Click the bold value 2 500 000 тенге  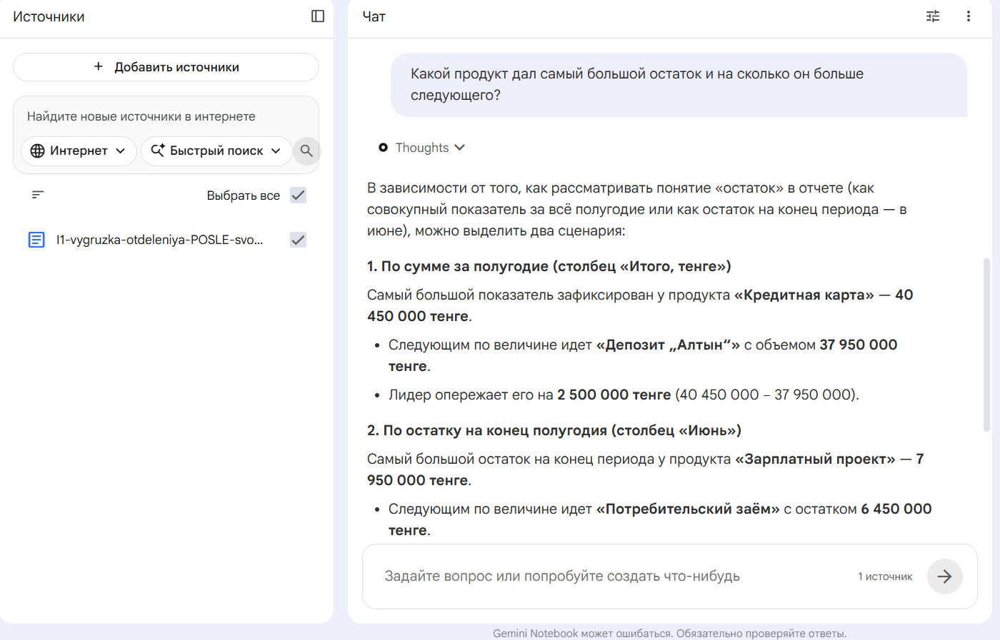coord(614,395)
